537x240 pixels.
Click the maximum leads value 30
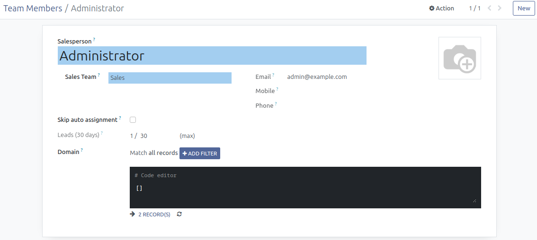(144, 136)
